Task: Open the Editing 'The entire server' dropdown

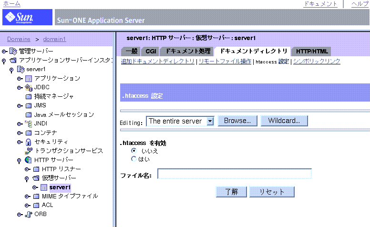Action: click(x=180, y=121)
